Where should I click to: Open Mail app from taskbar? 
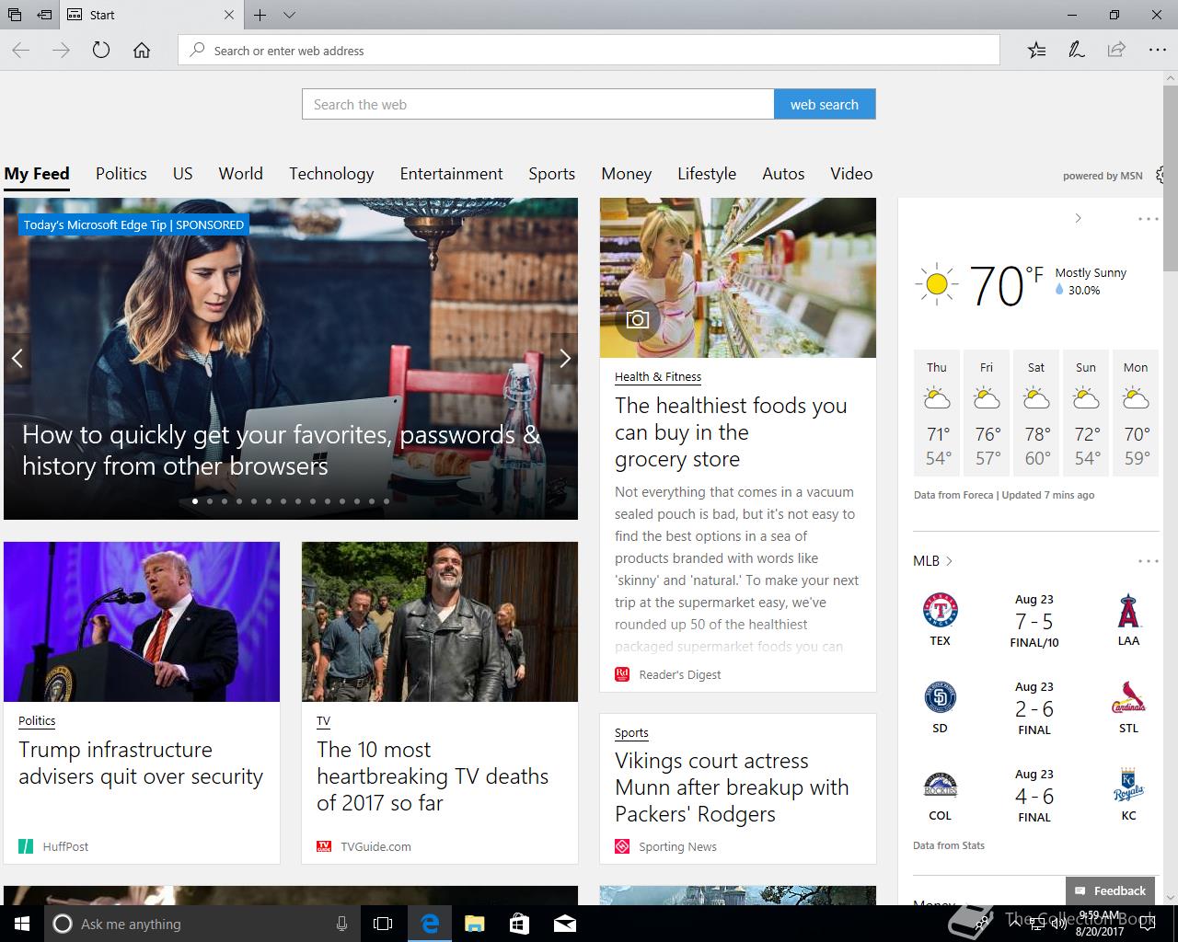[x=565, y=924]
